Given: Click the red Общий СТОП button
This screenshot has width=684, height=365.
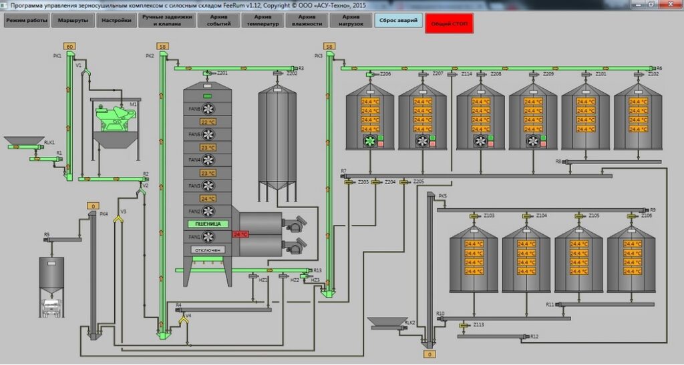Looking at the screenshot, I should (450, 23).
